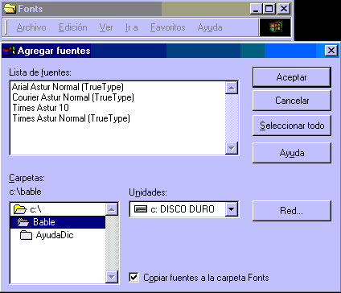
Task: Select Times Astur Normal (TrueType) font
Action: (71, 118)
